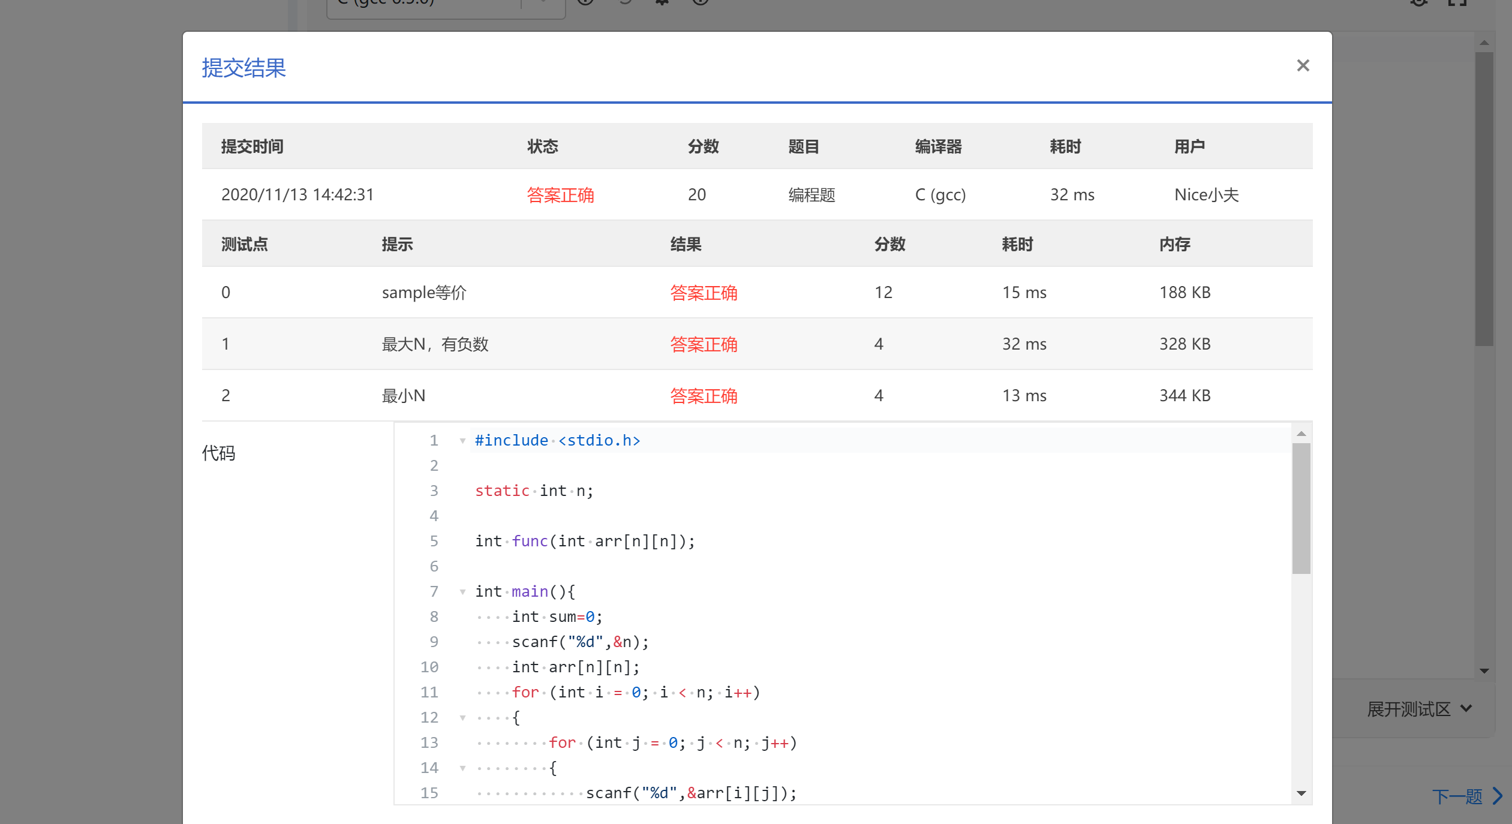
Task: Collapse the code block at line 12
Action: pos(462,718)
